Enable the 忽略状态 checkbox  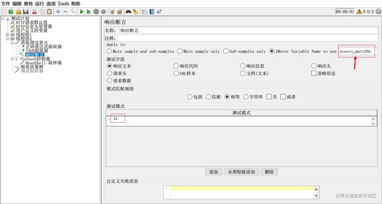[x=314, y=73]
